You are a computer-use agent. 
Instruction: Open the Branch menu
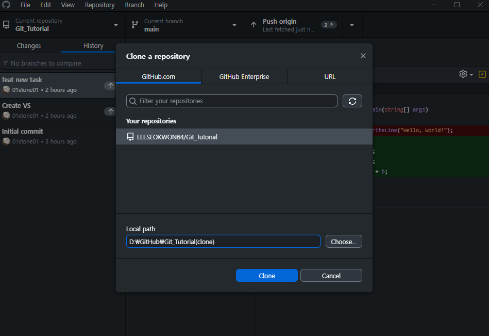tap(134, 5)
